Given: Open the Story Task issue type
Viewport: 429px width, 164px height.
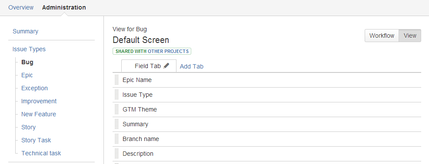Looking at the screenshot, I should pyautogui.click(x=36, y=140).
